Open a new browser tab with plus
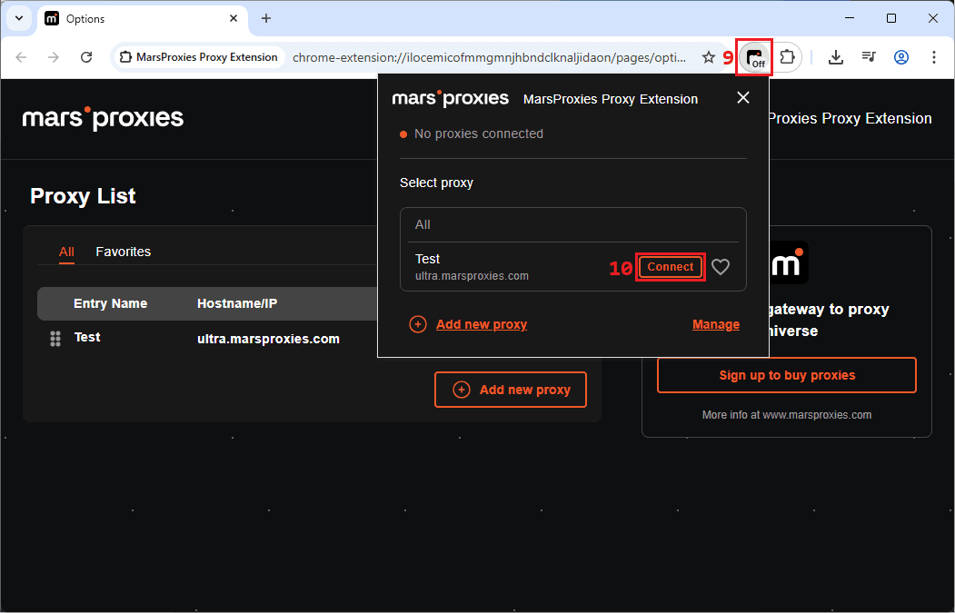Viewport: 955px width, 613px height. tap(266, 18)
